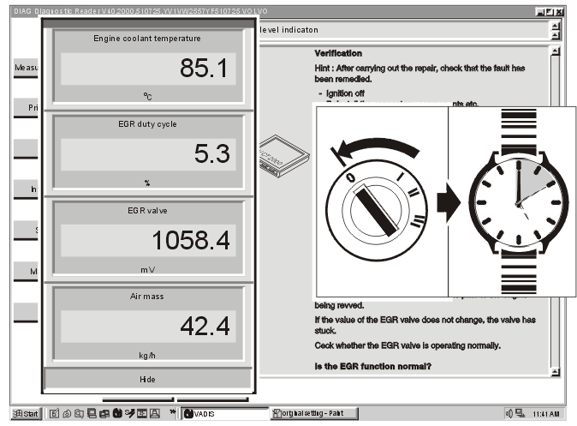Click the Engine coolant temperature value field

point(148,69)
